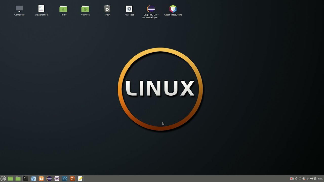
Task: Click the orange overlapping-windows panel icon
Action: 72,179
